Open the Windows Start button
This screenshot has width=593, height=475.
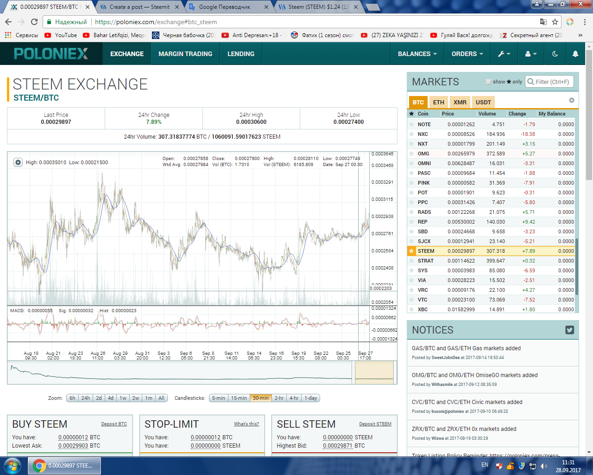point(13,466)
